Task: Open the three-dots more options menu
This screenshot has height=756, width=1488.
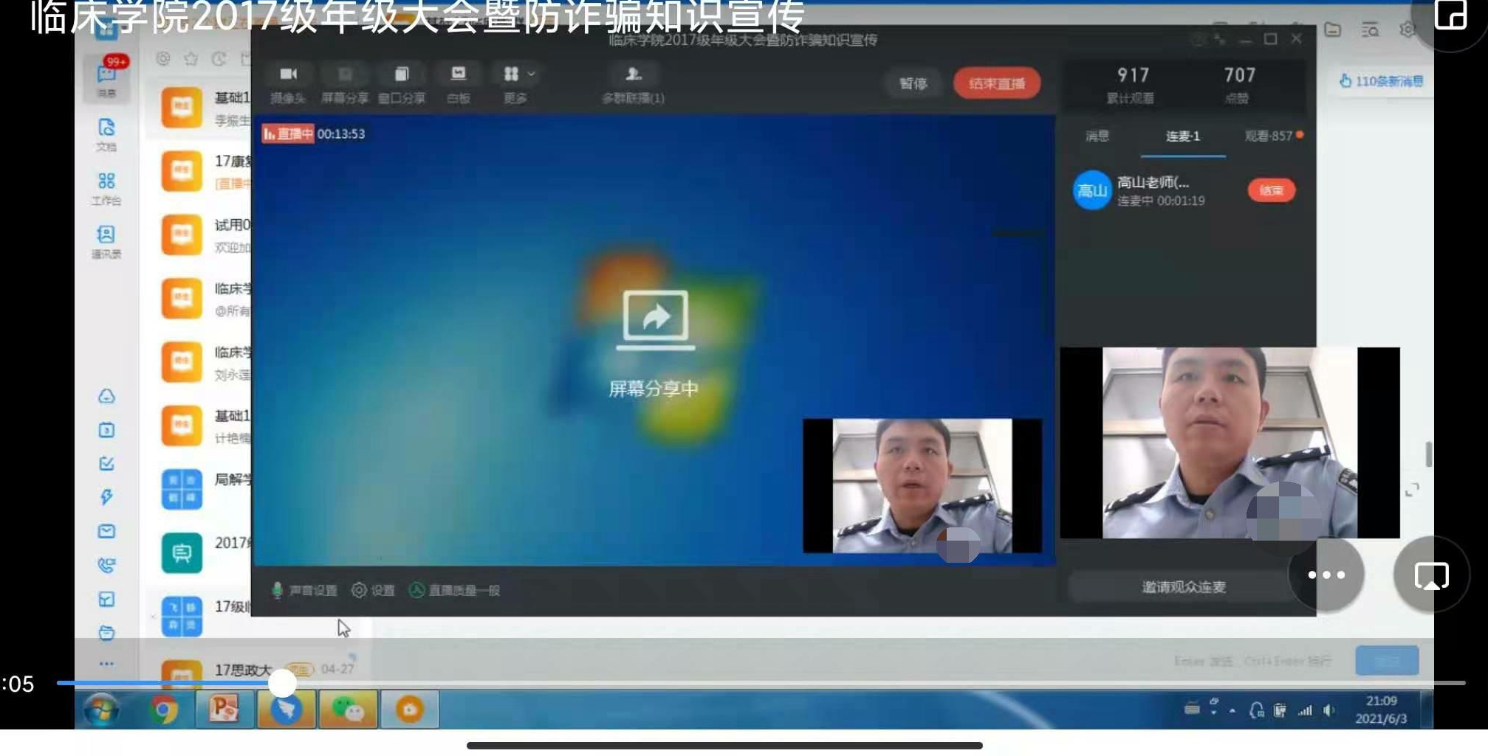Action: 1326,575
